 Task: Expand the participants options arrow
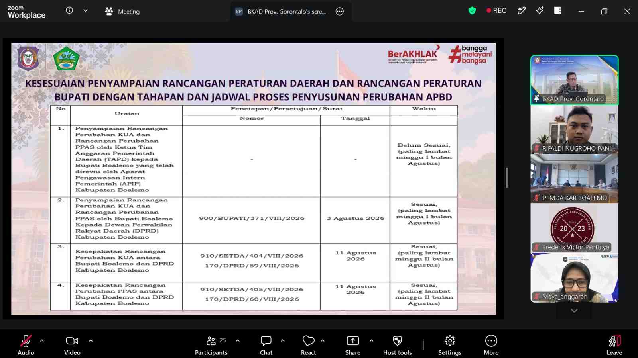pos(238,341)
